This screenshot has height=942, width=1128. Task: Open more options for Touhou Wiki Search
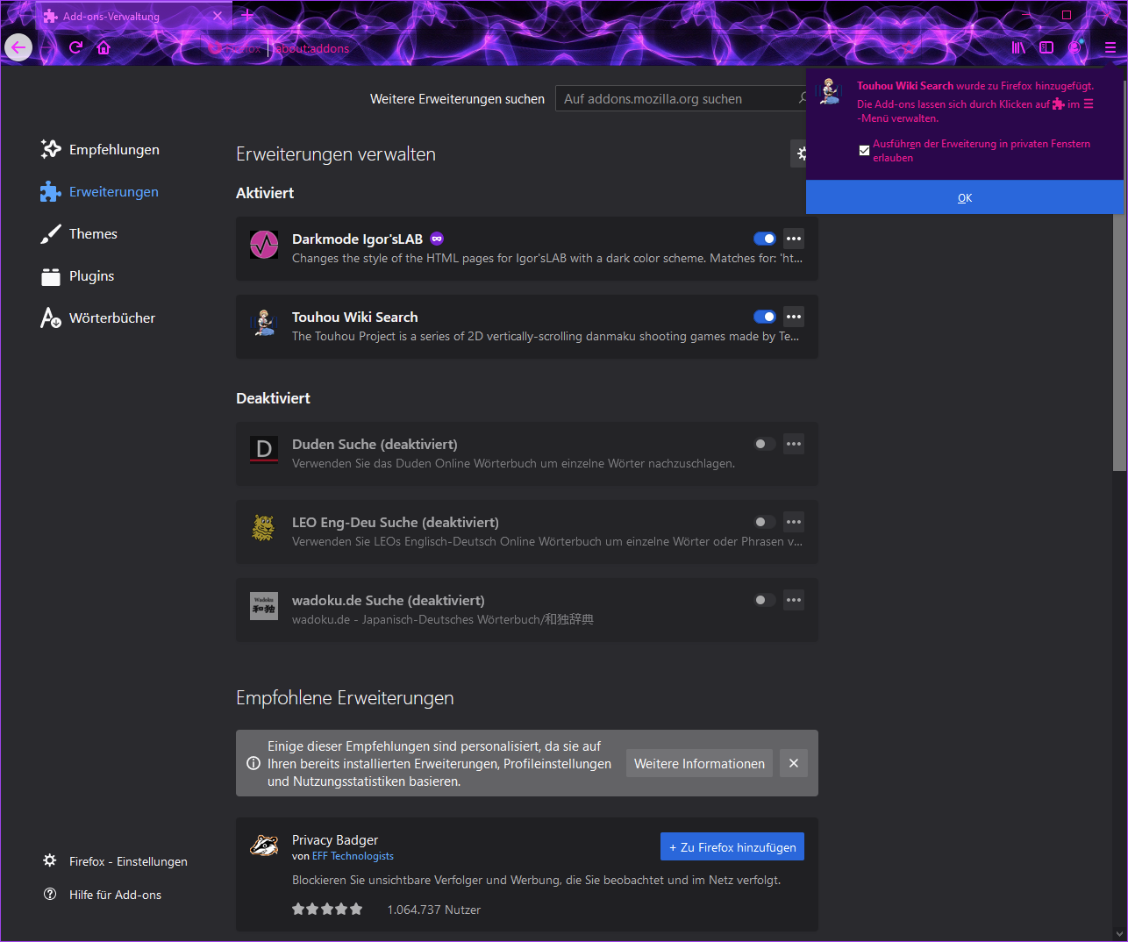pos(794,317)
